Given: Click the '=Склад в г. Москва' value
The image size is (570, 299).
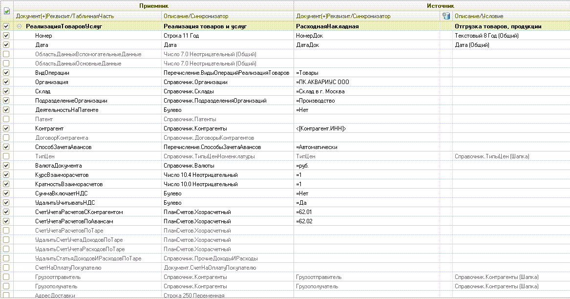Looking at the screenshot, I should coord(367,91).
